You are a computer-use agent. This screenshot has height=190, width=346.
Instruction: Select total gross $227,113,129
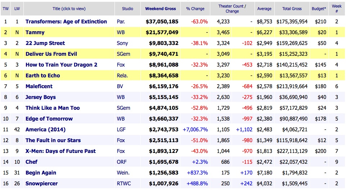[x=292, y=151]
